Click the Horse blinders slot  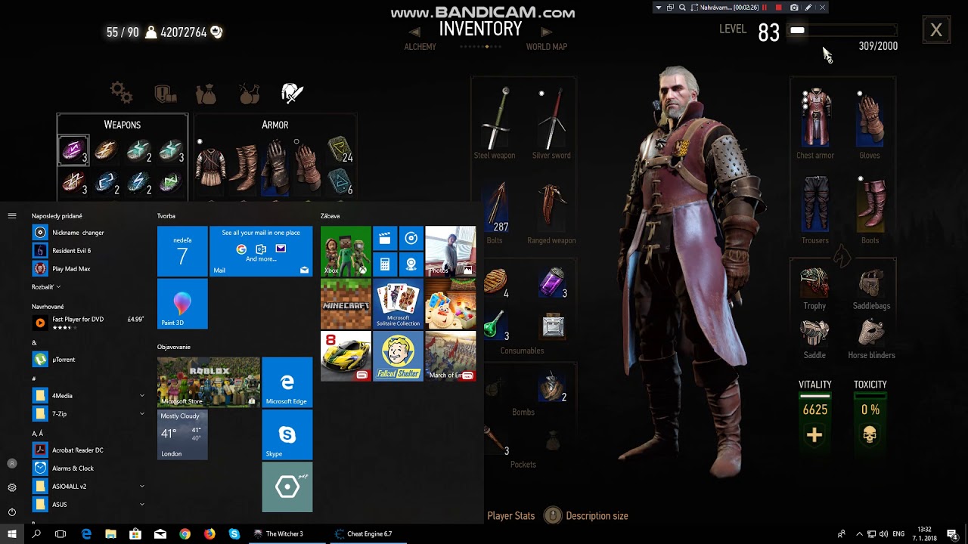pos(871,332)
